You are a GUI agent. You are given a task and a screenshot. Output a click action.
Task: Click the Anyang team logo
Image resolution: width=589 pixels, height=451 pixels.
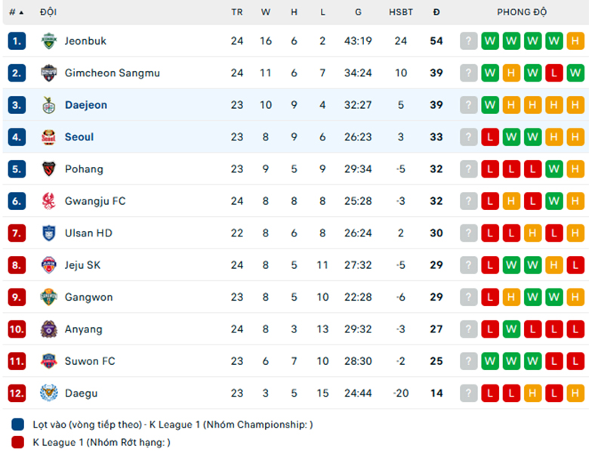(49, 329)
